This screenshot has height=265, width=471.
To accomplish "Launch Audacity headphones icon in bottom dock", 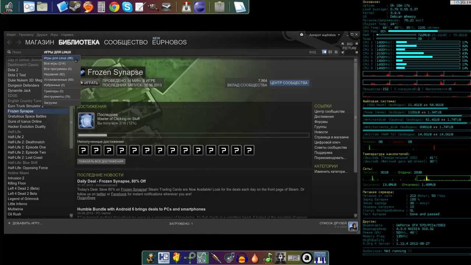I will point(241,258).
